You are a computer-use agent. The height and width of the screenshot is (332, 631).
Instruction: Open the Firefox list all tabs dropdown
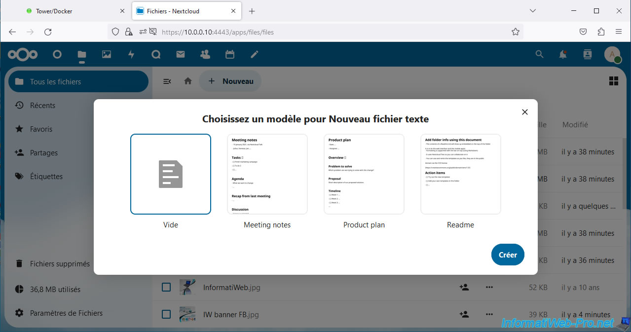point(533,11)
